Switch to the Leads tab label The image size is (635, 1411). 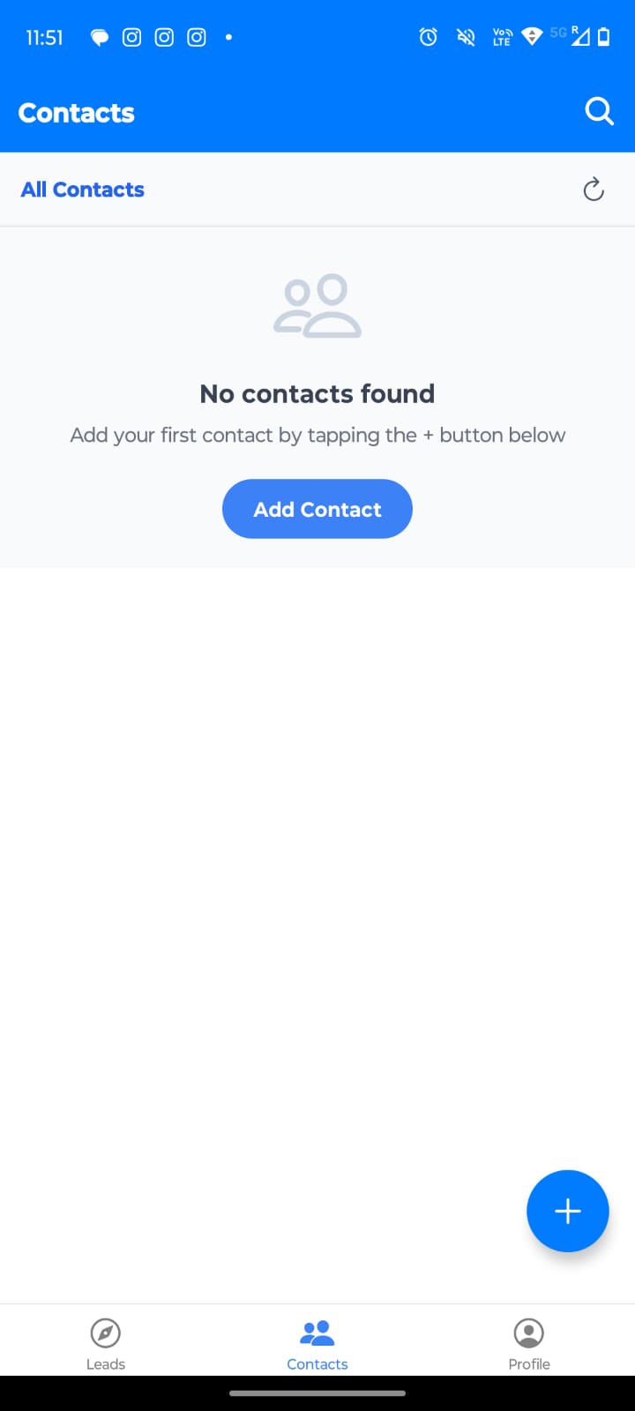(106, 1364)
